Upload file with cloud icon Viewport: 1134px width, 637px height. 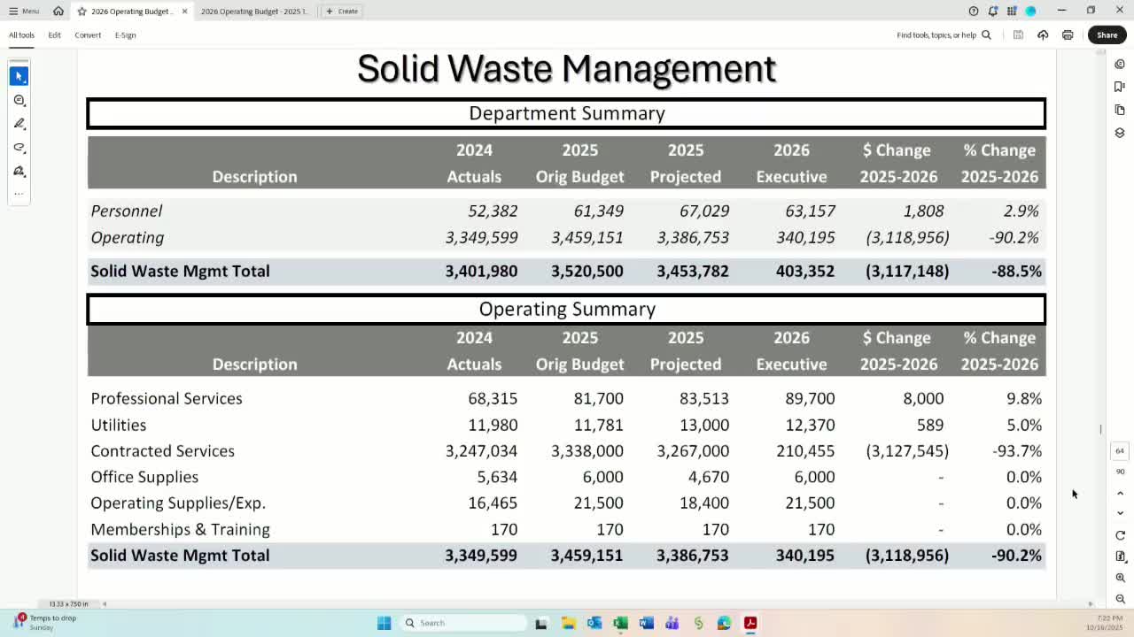click(1043, 35)
